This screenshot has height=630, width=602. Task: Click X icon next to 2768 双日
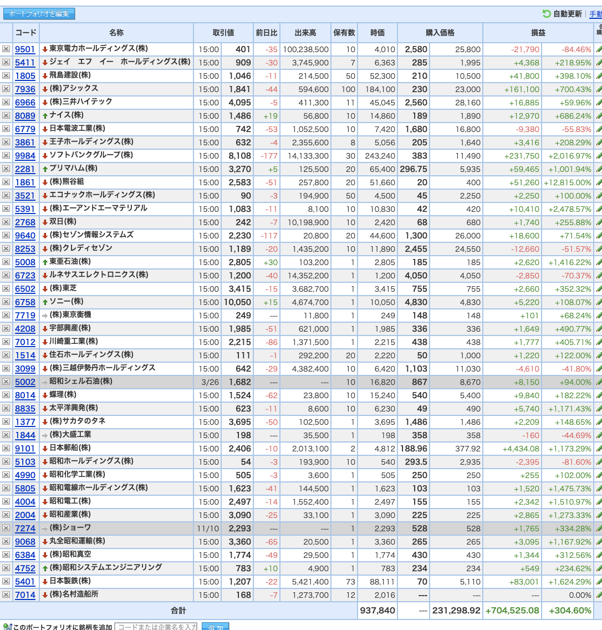[6, 222]
